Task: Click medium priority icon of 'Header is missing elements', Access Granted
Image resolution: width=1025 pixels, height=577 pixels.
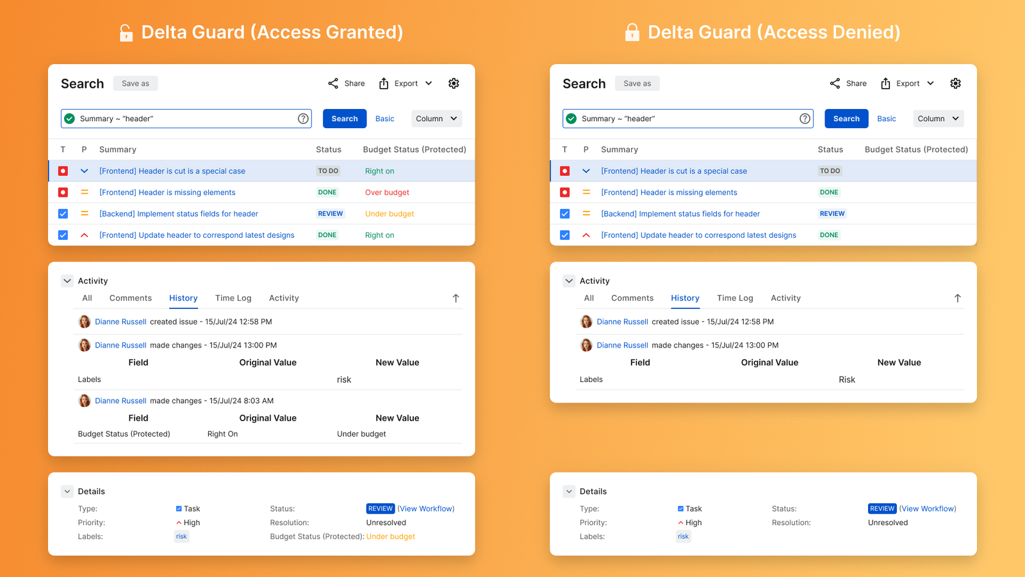Action: pyautogui.click(x=84, y=192)
